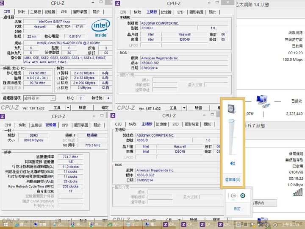Select CPU tab in memory CPU-Z window
Screen dimensions: 305x229
click(8, 125)
